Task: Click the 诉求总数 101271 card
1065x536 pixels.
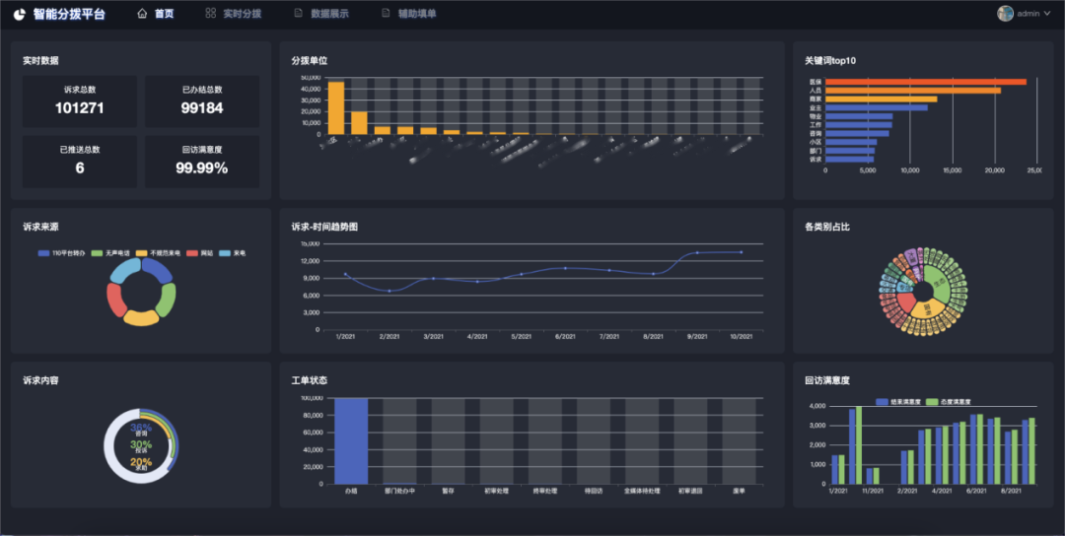Action: tap(79, 101)
